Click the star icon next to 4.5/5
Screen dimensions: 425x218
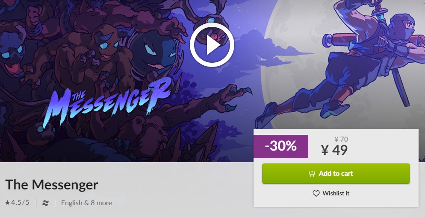[x=7, y=202]
